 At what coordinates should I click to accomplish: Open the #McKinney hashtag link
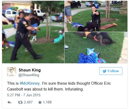[x=30, y=83]
